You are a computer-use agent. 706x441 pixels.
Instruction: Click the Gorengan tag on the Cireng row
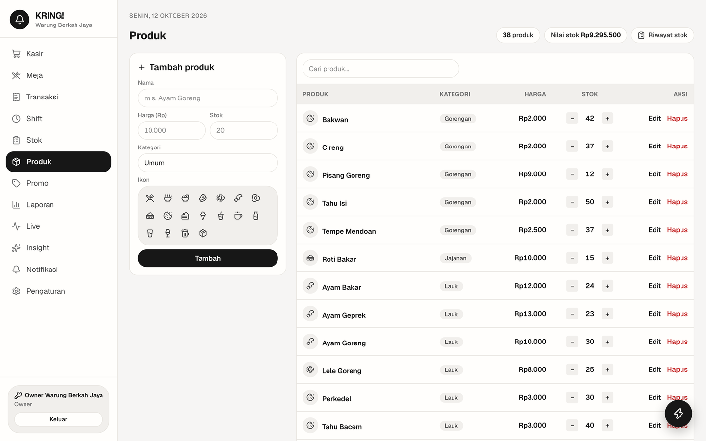[458, 147]
